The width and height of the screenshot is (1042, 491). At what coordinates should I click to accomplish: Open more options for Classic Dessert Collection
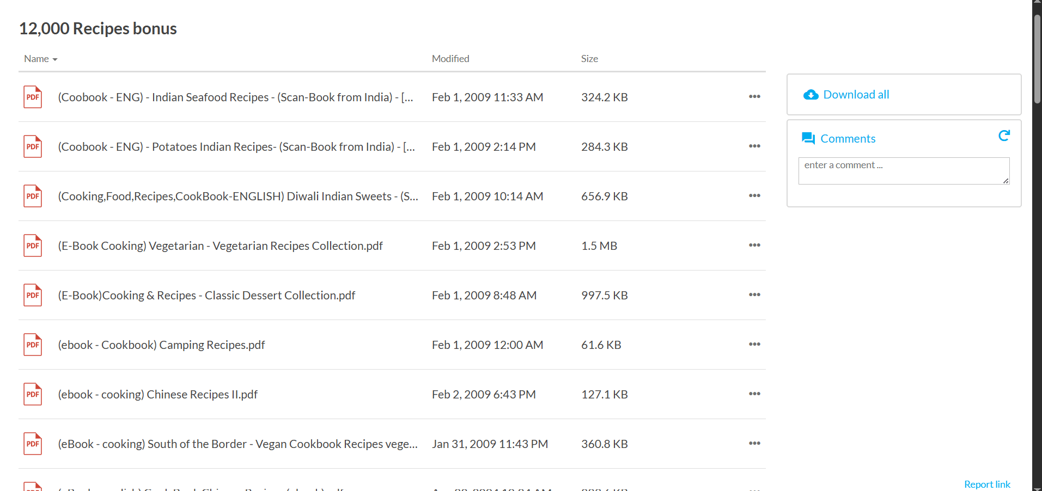[754, 294]
